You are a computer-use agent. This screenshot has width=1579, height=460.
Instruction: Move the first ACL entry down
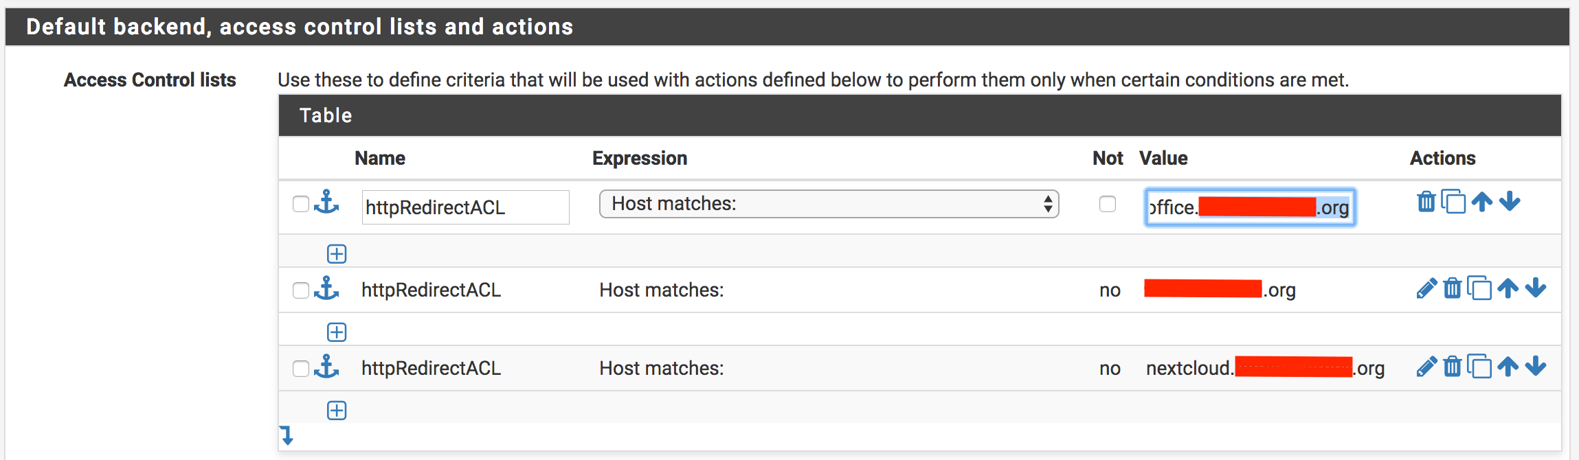click(x=1510, y=202)
